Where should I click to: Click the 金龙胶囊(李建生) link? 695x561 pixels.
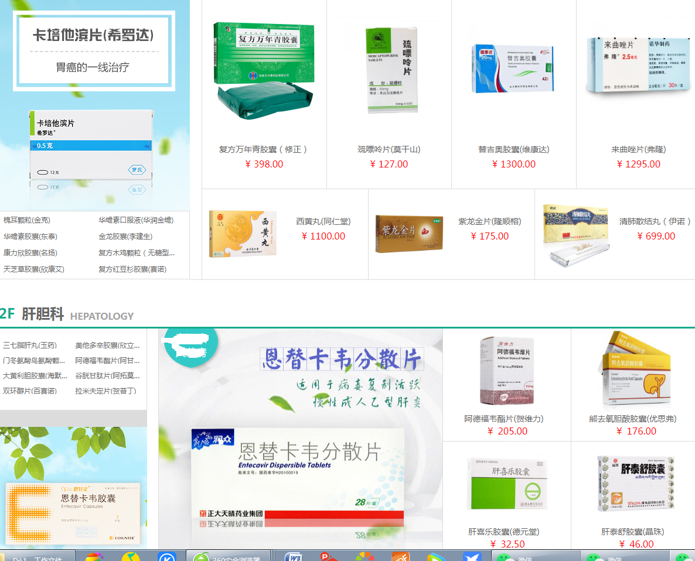coord(125,237)
